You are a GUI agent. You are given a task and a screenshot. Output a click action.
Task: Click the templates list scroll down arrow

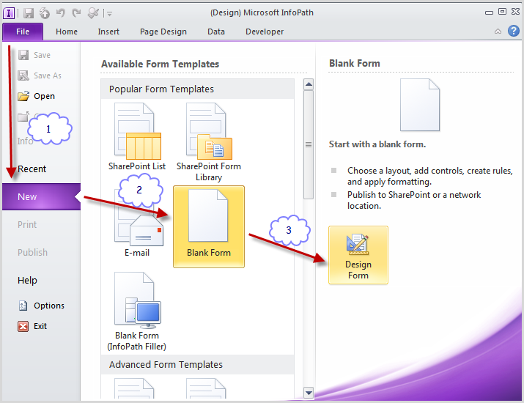click(309, 393)
